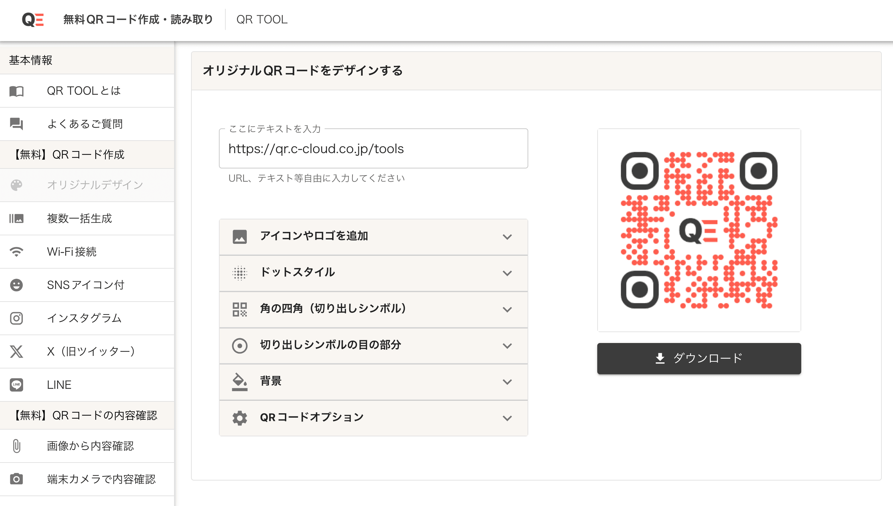Open the 背景 settings section

pyautogui.click(x=373, y=381)
